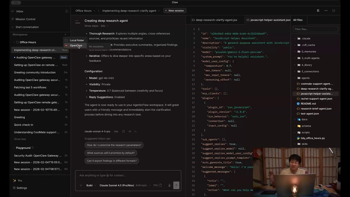The width and height of the screenshot is (350, 197).
Task: Click plus icon to Start conversation
Action: click(13, 27)
